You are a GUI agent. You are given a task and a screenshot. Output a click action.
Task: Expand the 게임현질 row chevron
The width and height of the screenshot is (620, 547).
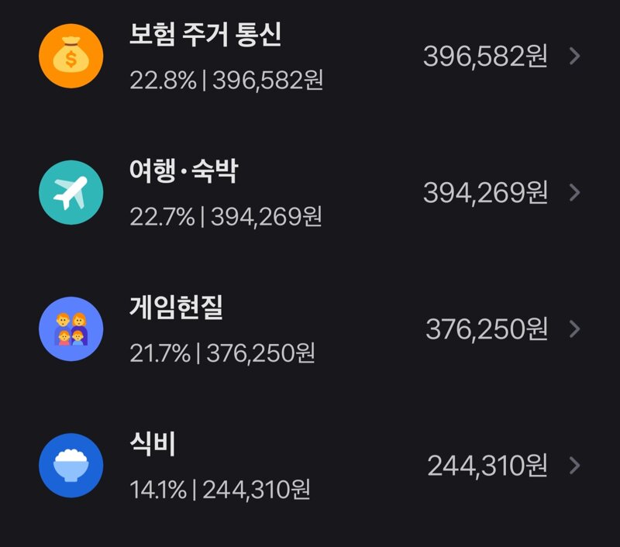(x=575, y=329)
